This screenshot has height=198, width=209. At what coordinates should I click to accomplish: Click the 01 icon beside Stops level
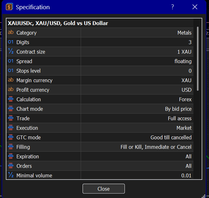coord(11,70)
